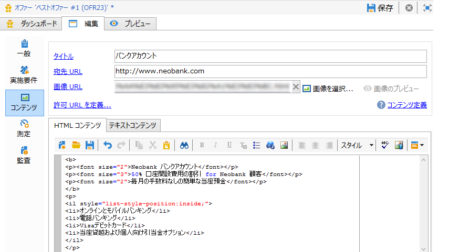Screen dimensions: 449x252
Task: Clear the 画像 URL value with X
Action: [x=296, y=86]
